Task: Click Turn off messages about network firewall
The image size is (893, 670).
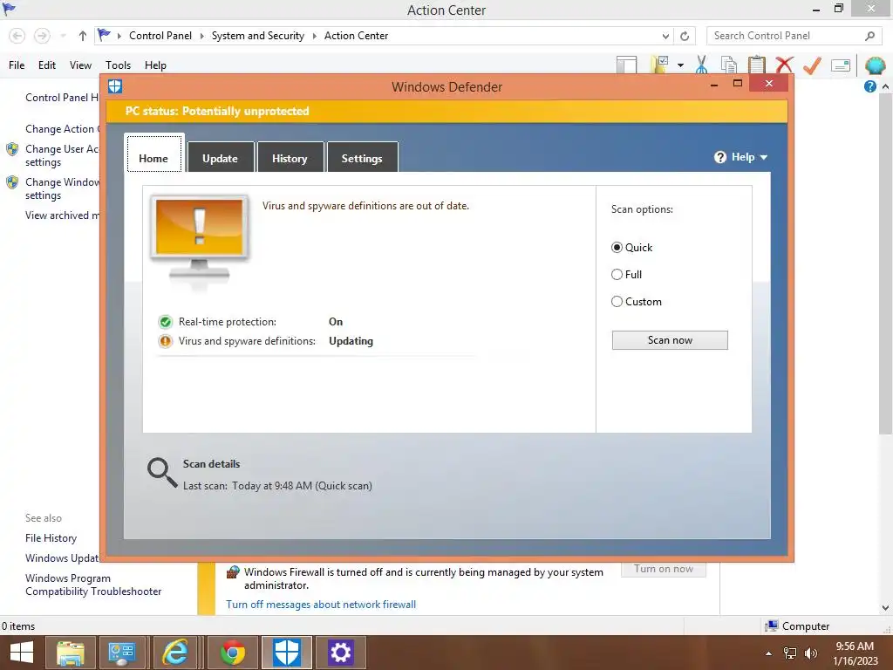Action: (x=321, y=605)
